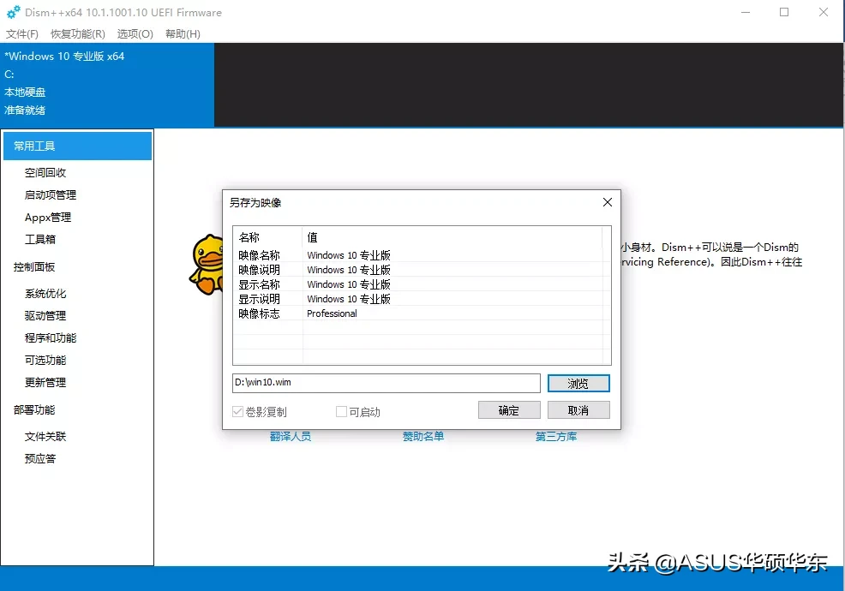845x591 pixels.
Task: Click the Dism++ icon in the title bar
Action: point(12,13)
